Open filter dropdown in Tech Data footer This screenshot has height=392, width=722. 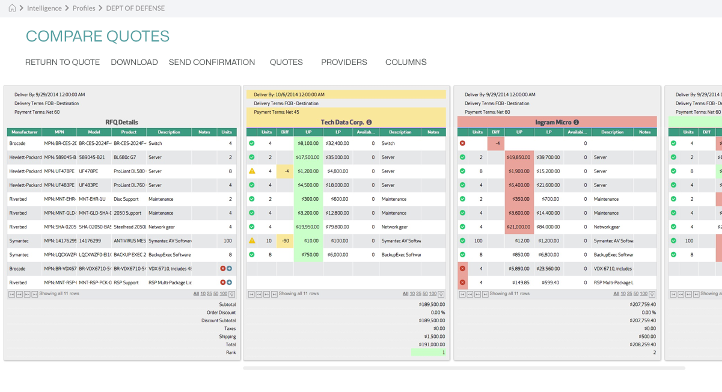[x=441, y=294]
